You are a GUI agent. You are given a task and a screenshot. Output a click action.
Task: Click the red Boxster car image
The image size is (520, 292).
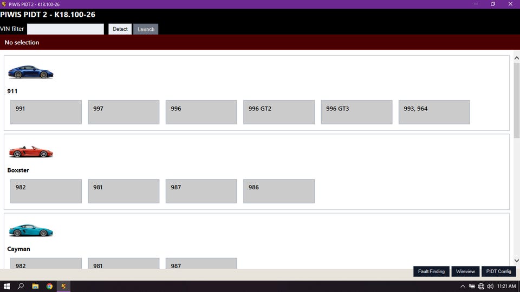(30, 151)
